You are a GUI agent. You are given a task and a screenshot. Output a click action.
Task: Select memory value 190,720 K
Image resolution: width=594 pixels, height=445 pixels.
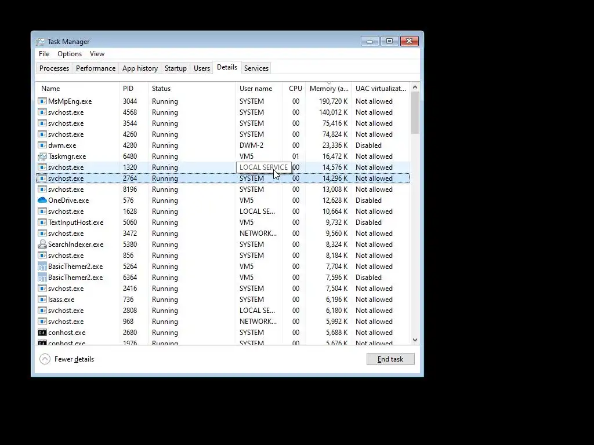click(333, 101)
